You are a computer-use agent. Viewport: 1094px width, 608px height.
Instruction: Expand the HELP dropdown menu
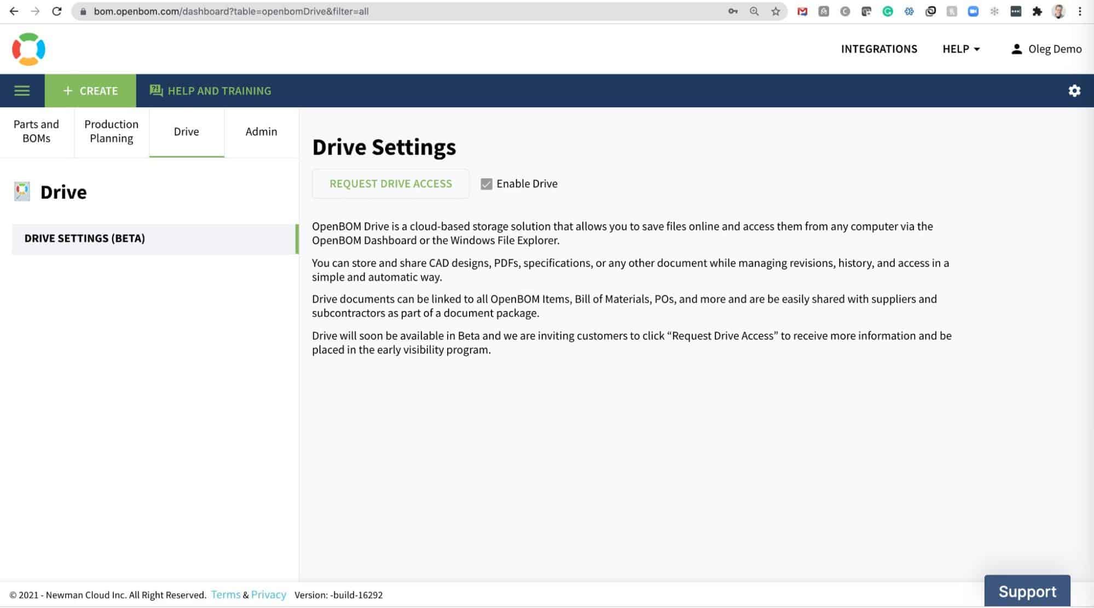[x=961, y=49]
